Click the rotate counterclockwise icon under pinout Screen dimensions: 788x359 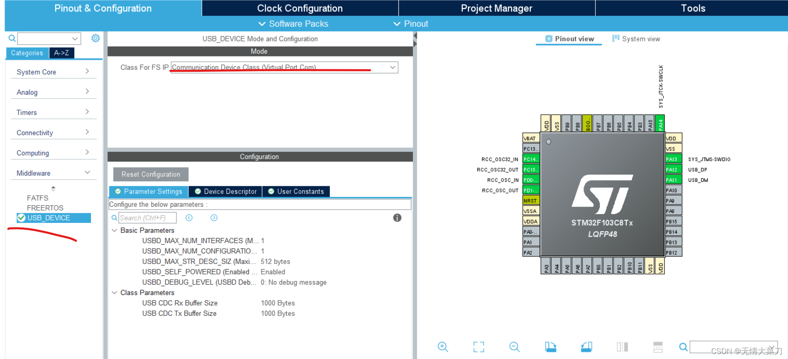point(586,347)
